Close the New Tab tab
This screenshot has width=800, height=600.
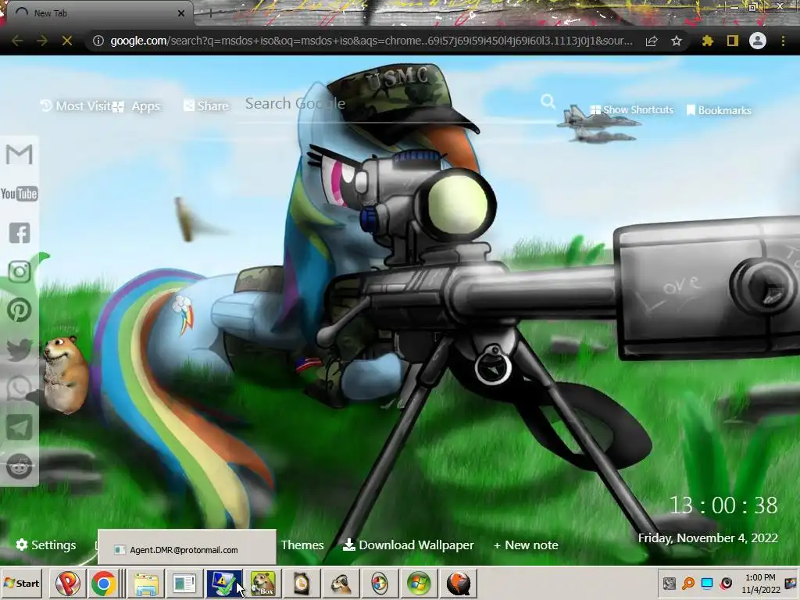click(181, 13)
